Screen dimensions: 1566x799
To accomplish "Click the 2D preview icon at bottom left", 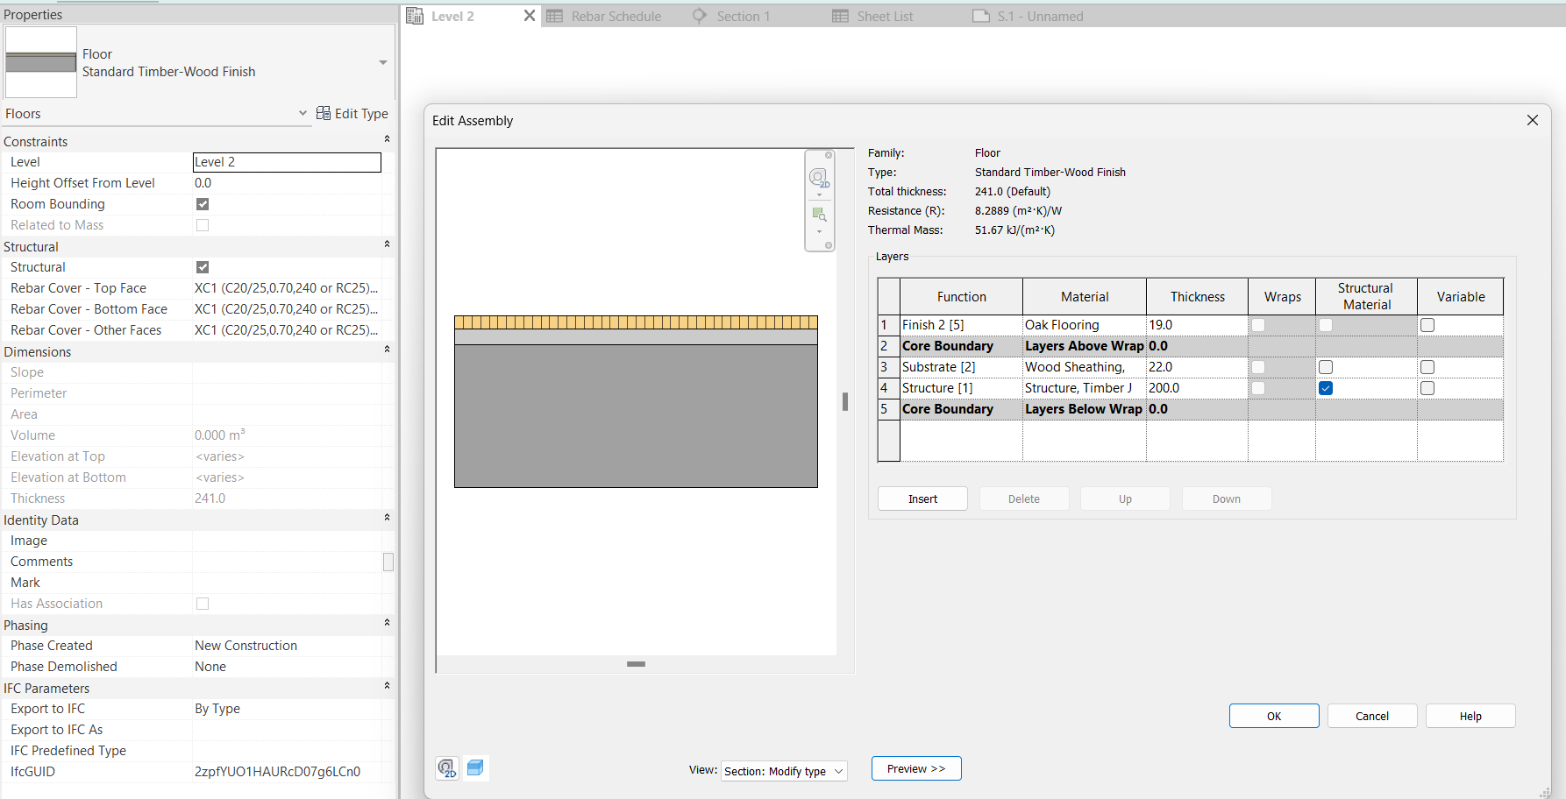I will coord(447,768).
